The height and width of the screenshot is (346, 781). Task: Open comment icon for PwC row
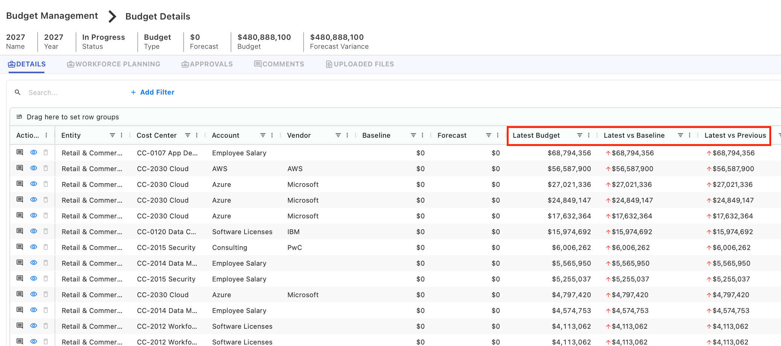(x=20, y=247)
